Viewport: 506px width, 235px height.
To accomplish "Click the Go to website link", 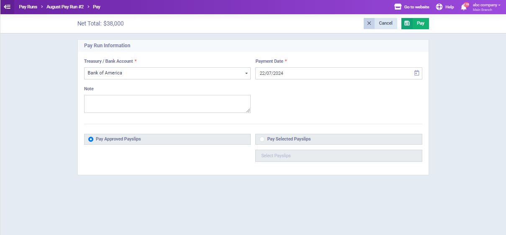I will pos(416,7).
